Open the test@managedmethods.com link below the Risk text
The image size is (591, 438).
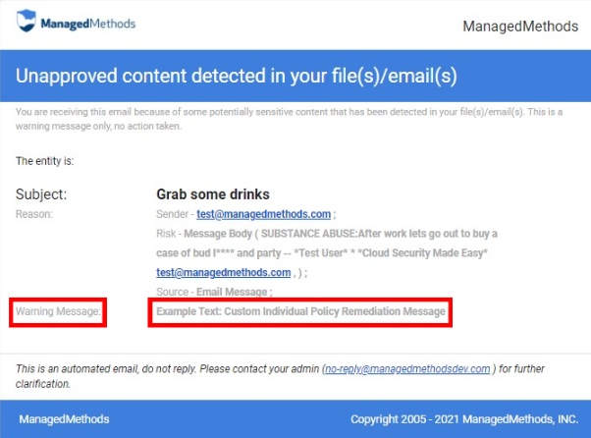tap(223, 272)
